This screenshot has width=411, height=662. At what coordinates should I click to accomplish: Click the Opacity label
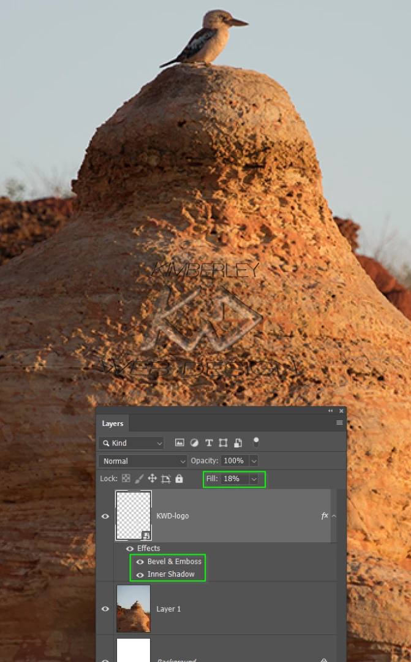[x=204, y=460]
